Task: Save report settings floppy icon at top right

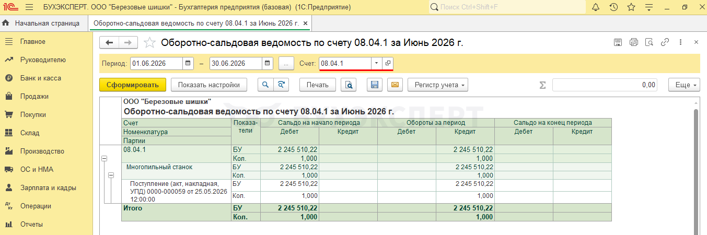Action: click(618, 42)
